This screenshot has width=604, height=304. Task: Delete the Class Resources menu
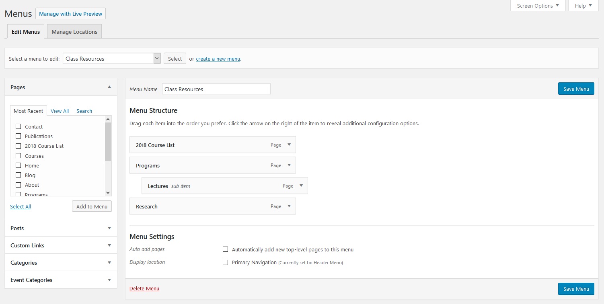pyautogui.click(x=144, y=288)
